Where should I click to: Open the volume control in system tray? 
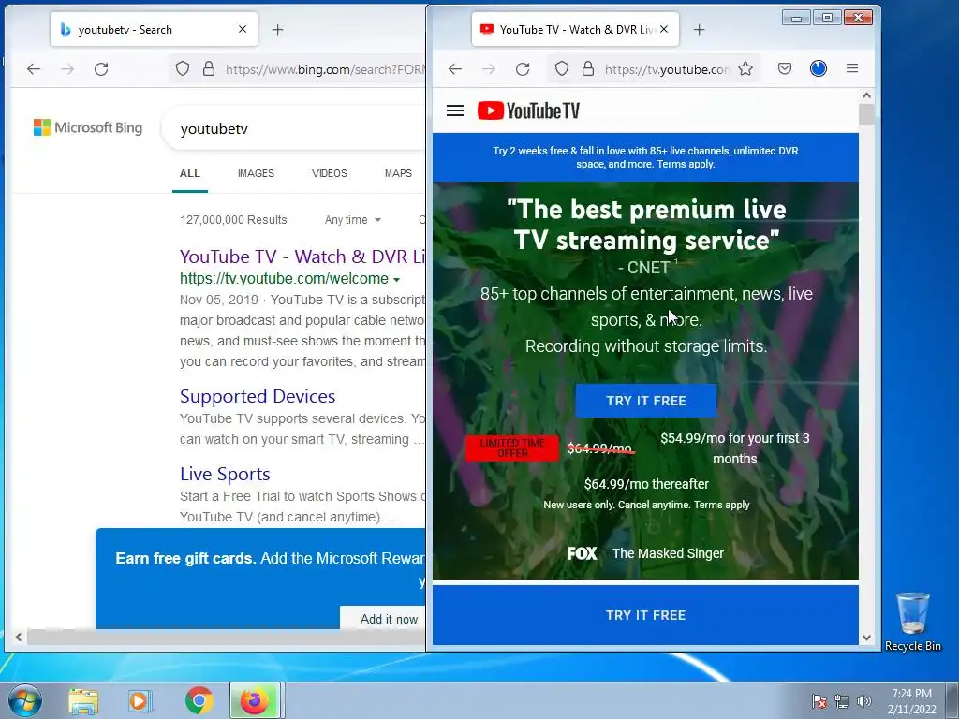coord(863,701)
